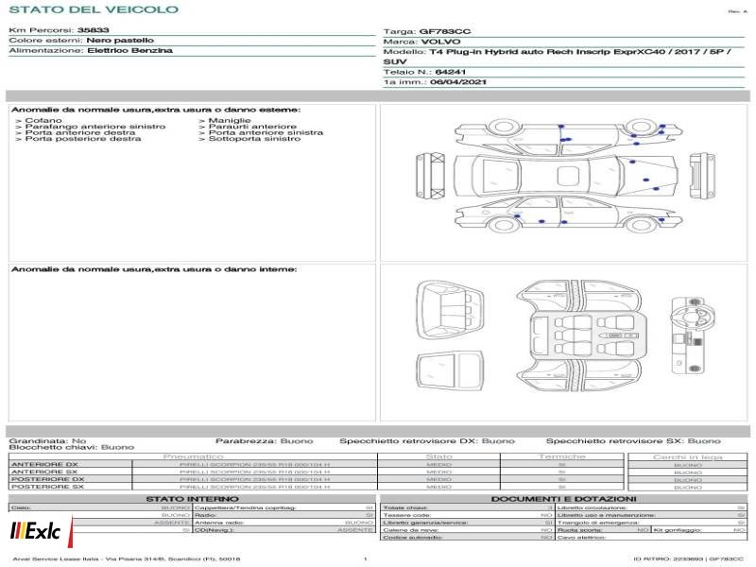Click the open trunk interior diagram
This screenshot has height=567, width=756.
coord(450,311)
